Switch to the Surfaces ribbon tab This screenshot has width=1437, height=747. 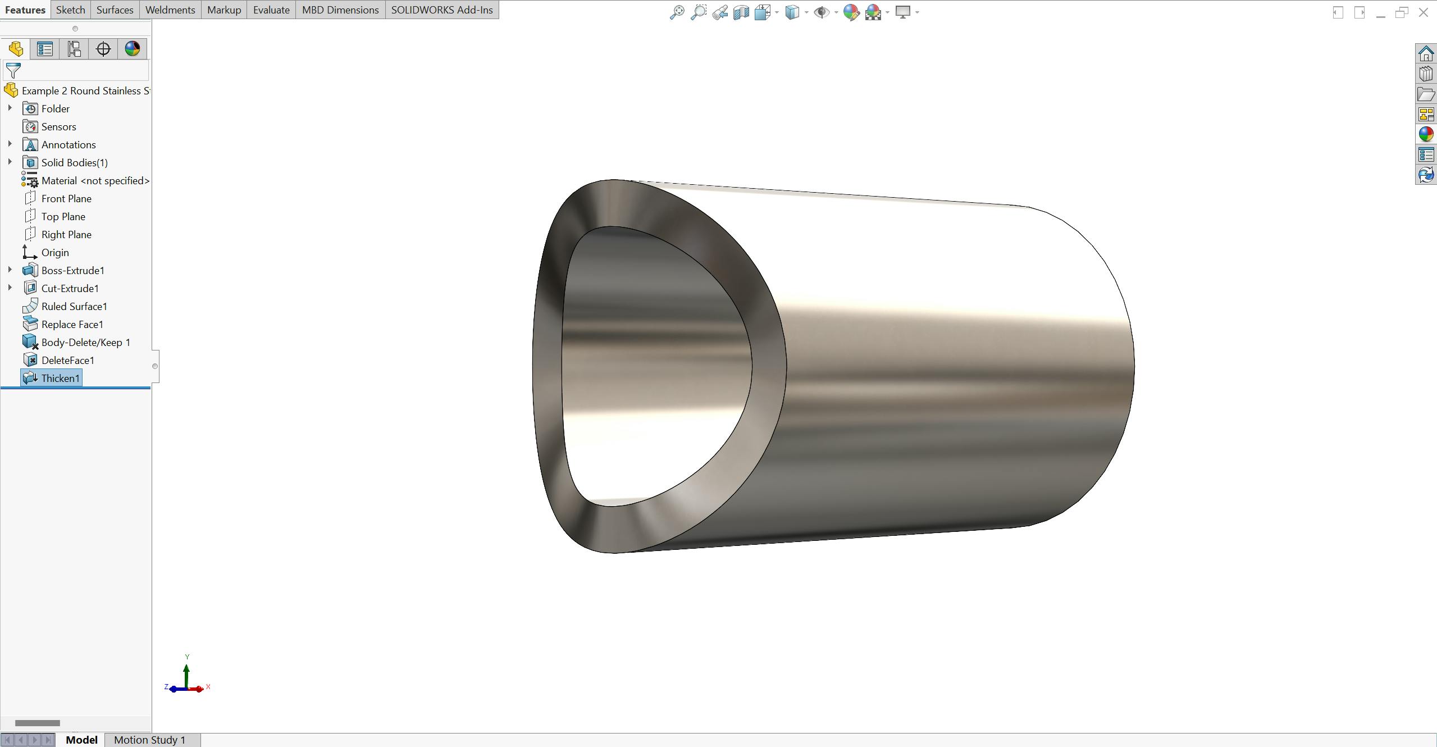(115, 10)
